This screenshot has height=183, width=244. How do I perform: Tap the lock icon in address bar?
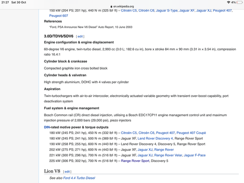click(x=111, y=6)
